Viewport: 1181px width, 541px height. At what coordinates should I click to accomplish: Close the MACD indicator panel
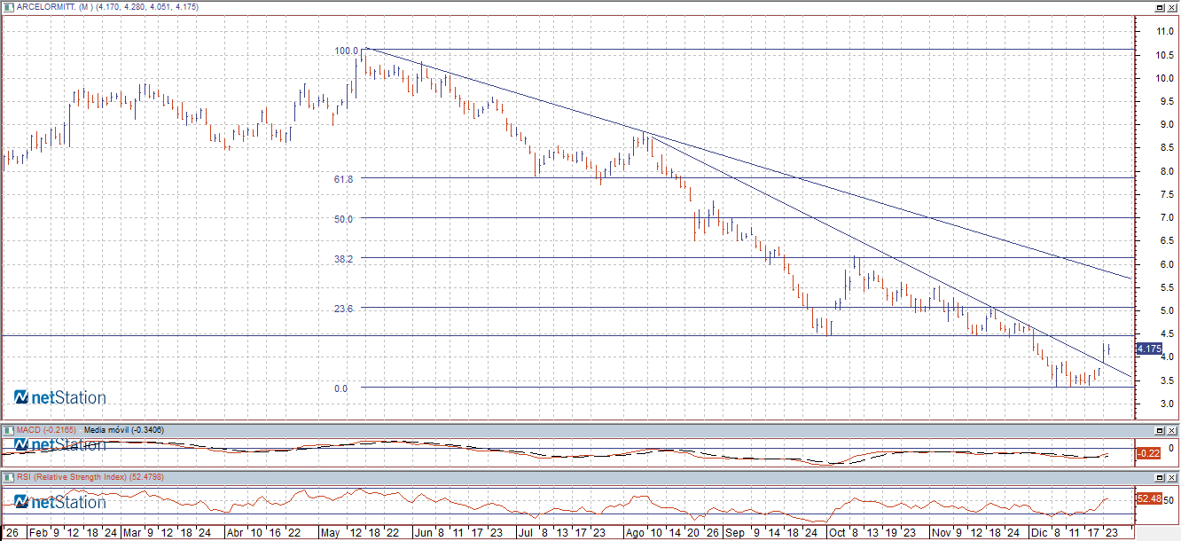coord(1172,430)
